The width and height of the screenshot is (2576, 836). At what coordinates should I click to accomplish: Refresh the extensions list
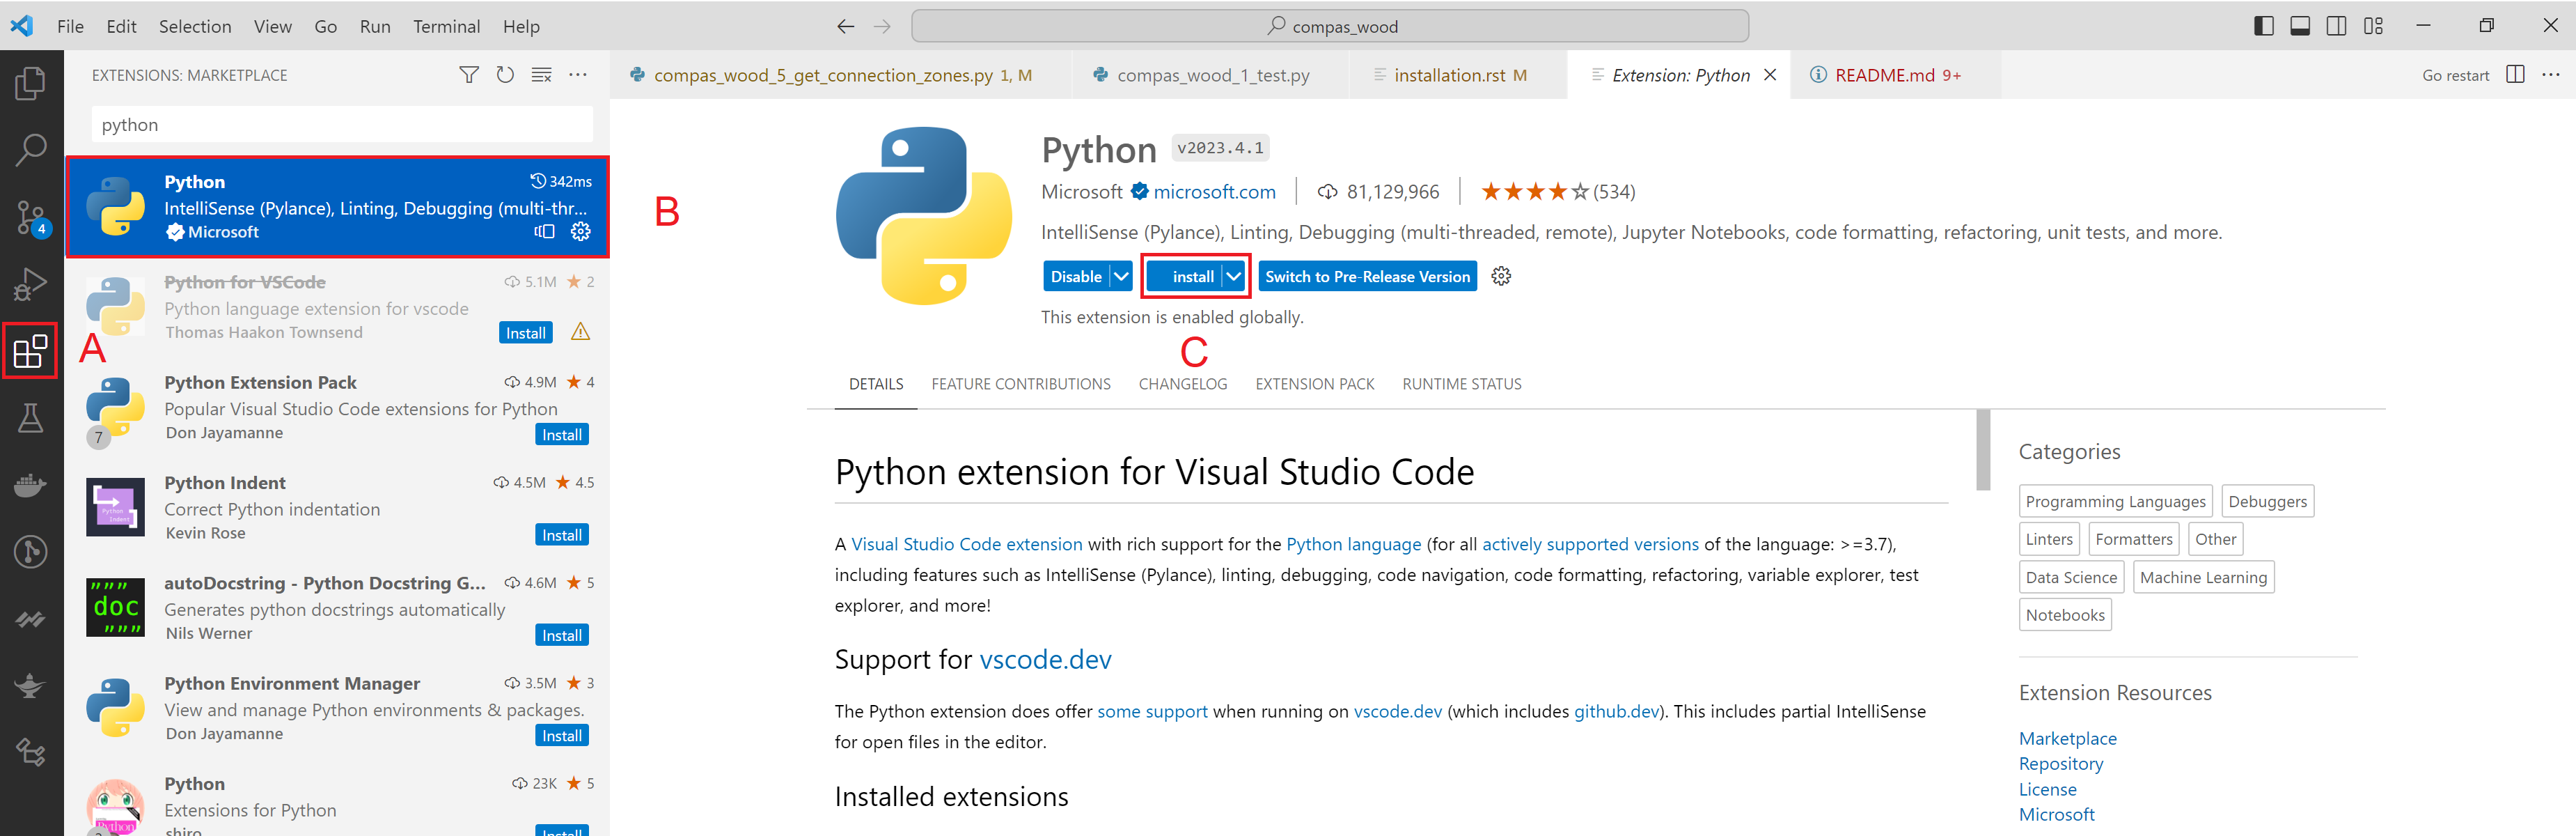coord(505,75)
